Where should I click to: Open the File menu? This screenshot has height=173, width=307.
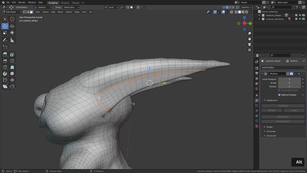8,2
